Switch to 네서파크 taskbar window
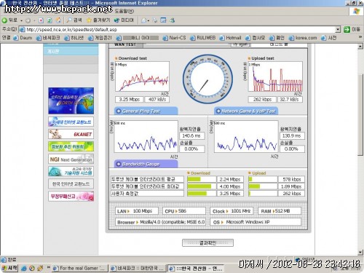This screenshot has width=364, height=273. (x=138, y=269)
